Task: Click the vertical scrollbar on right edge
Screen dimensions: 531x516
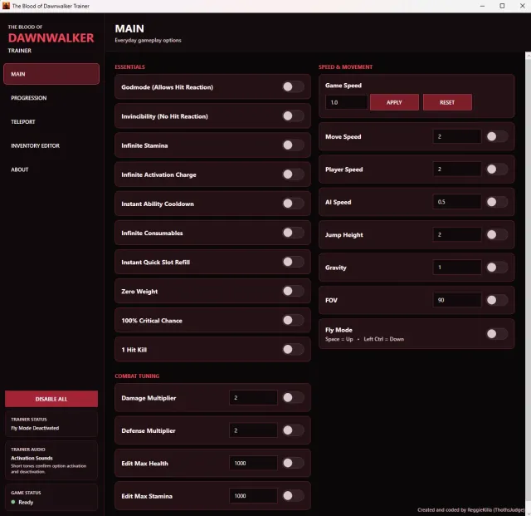Action: pos(528,282)
